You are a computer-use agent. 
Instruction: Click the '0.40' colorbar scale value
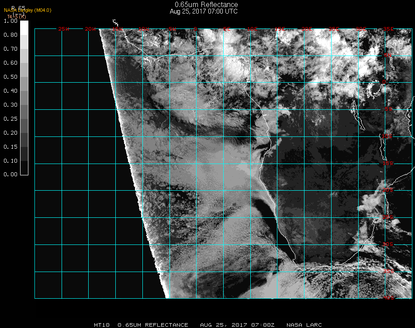[x=10, y=91]
